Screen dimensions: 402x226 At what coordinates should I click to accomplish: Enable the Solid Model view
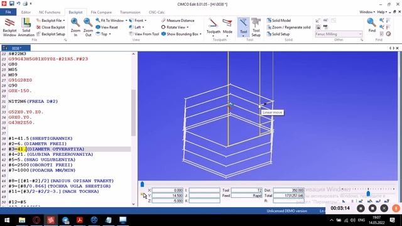[x=279, y=21]
